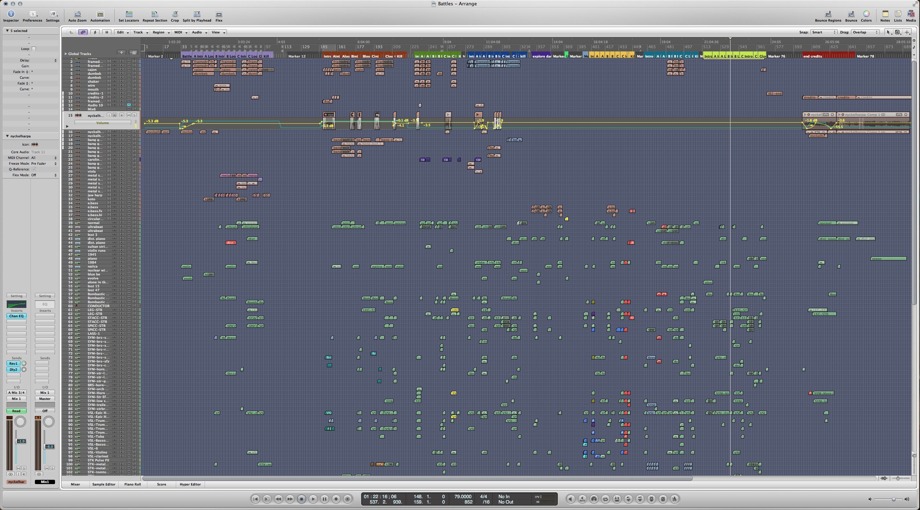Open the Freeze Mode dropdown

pos(44,164)
